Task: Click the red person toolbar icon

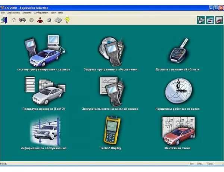Action: coord(40,20)
